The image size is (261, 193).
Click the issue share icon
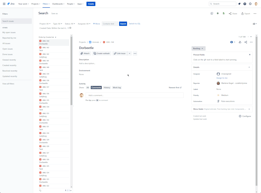tap(246, 42)
